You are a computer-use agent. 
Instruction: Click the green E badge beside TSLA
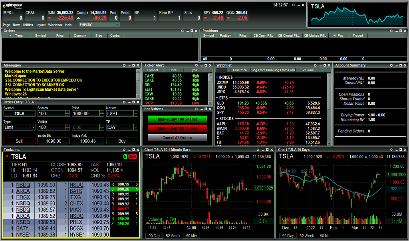[125, 156]
